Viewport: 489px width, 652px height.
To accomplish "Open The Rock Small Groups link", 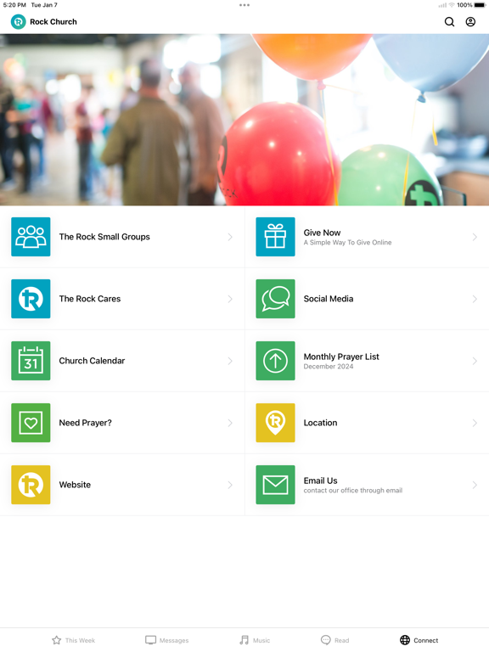I will [x=104, y=237].
